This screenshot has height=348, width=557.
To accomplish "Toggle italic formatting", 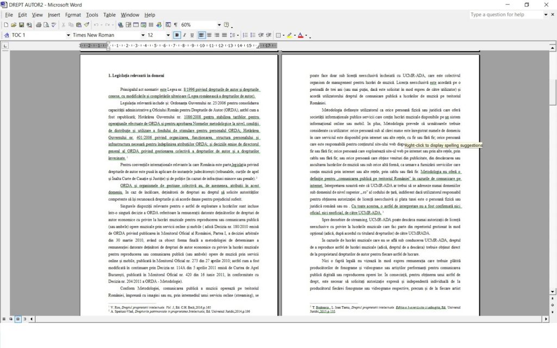I will point(184,35).
